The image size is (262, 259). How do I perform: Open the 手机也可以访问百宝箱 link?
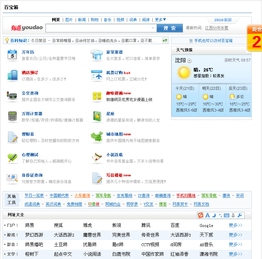[213, 41]
